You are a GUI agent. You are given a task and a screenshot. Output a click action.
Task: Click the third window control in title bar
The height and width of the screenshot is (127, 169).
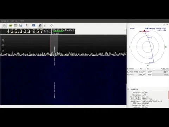point(8,21)
